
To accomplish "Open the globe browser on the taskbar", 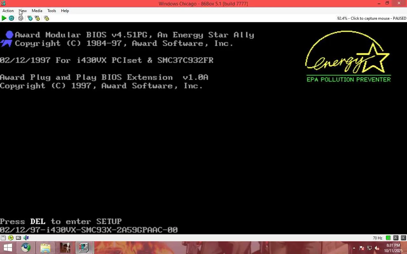I will coord(26,248).
